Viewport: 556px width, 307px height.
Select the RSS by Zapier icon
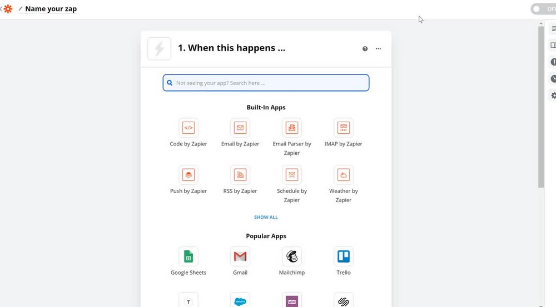click(240, 174)
